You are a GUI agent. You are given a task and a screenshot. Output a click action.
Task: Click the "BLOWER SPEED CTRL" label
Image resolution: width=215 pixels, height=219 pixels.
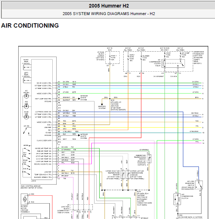(x=43, y=177)
